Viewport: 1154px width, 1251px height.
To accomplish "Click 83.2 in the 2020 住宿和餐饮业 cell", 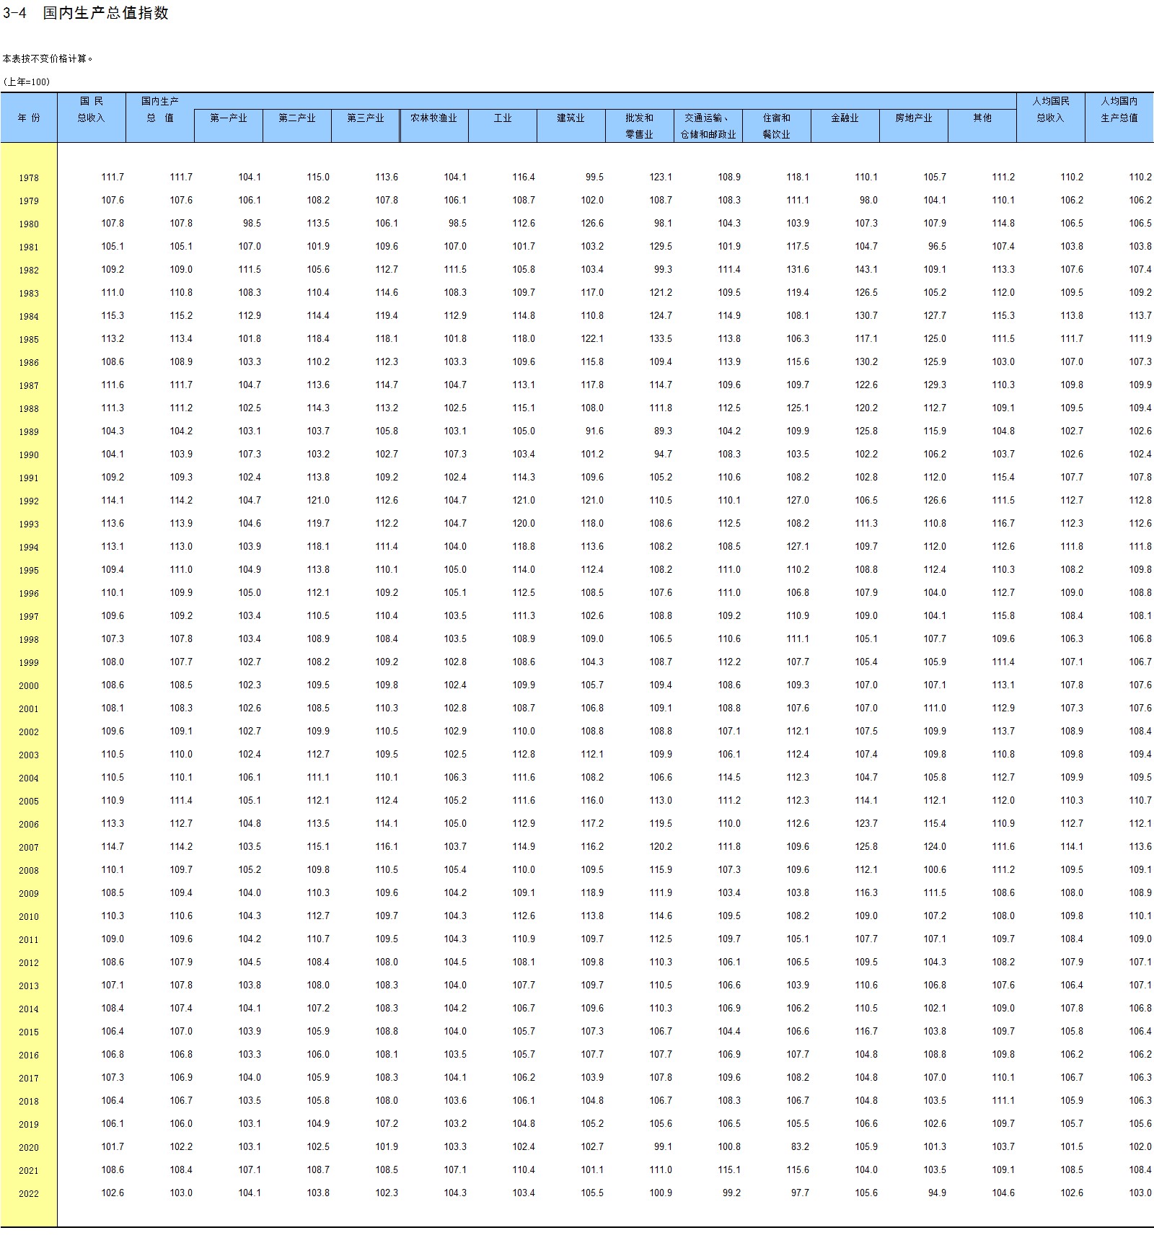I will (800, 1147).
